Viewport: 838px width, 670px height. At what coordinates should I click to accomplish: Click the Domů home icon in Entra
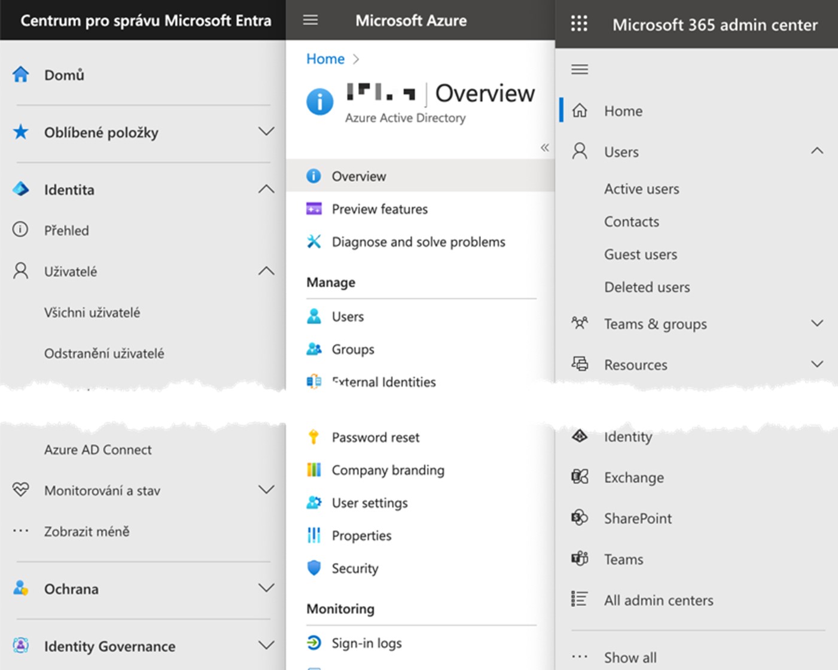pyautogui.click(x=21, y=74)
